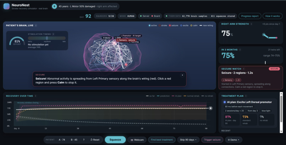Toggle the so far line legend
The width and height of the screenshot is (286, 145).
click(x=150, y=96)
